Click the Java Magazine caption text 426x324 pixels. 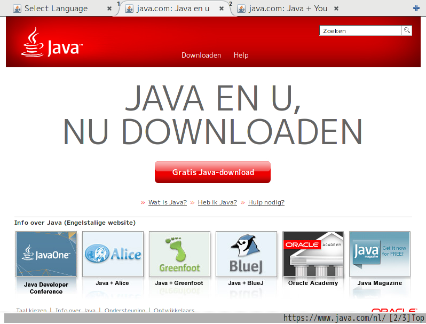pos(380,283)
